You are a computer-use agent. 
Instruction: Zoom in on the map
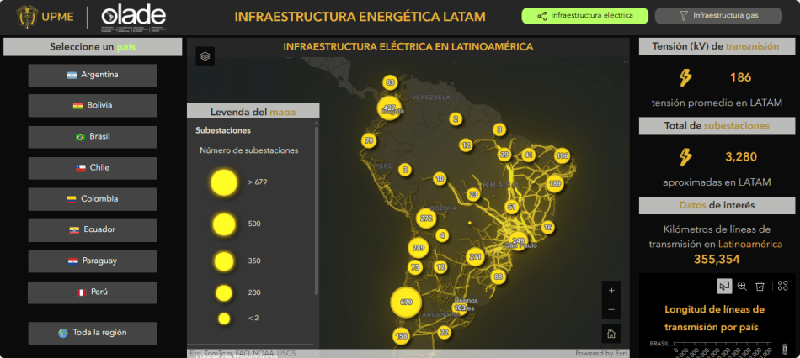coord(611,291)
